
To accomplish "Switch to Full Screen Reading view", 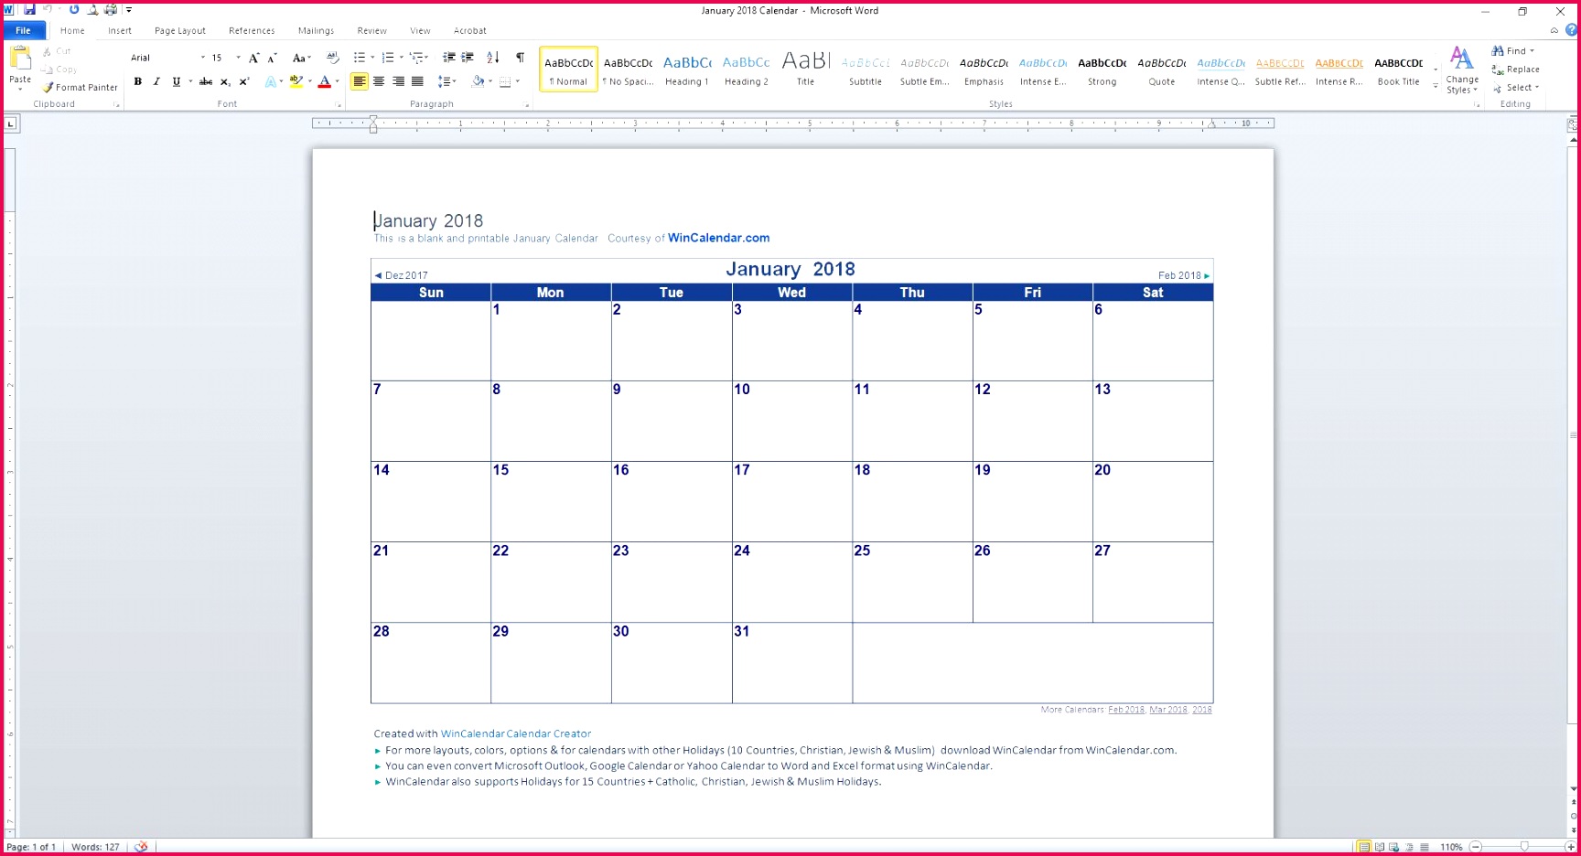I will (1380, 847).
